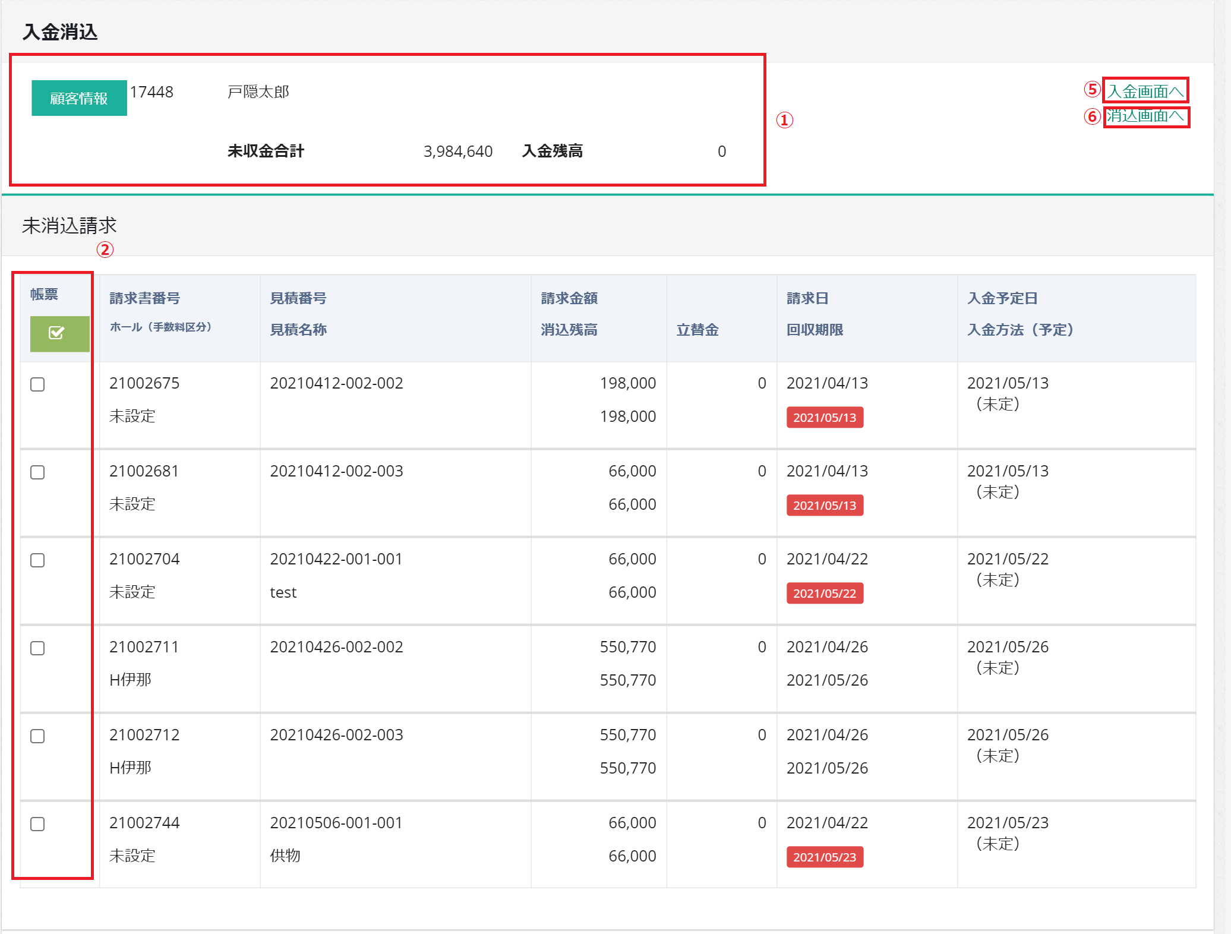Screen dimensions: 1231x934
Task: Enable the checkbox for invoice 21002712
Action: (37, 736)
